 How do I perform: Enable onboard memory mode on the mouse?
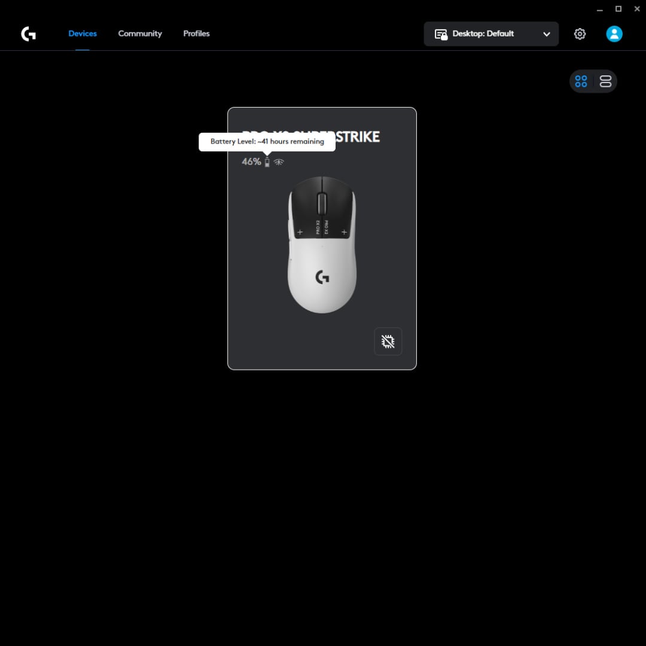point(388,341)
